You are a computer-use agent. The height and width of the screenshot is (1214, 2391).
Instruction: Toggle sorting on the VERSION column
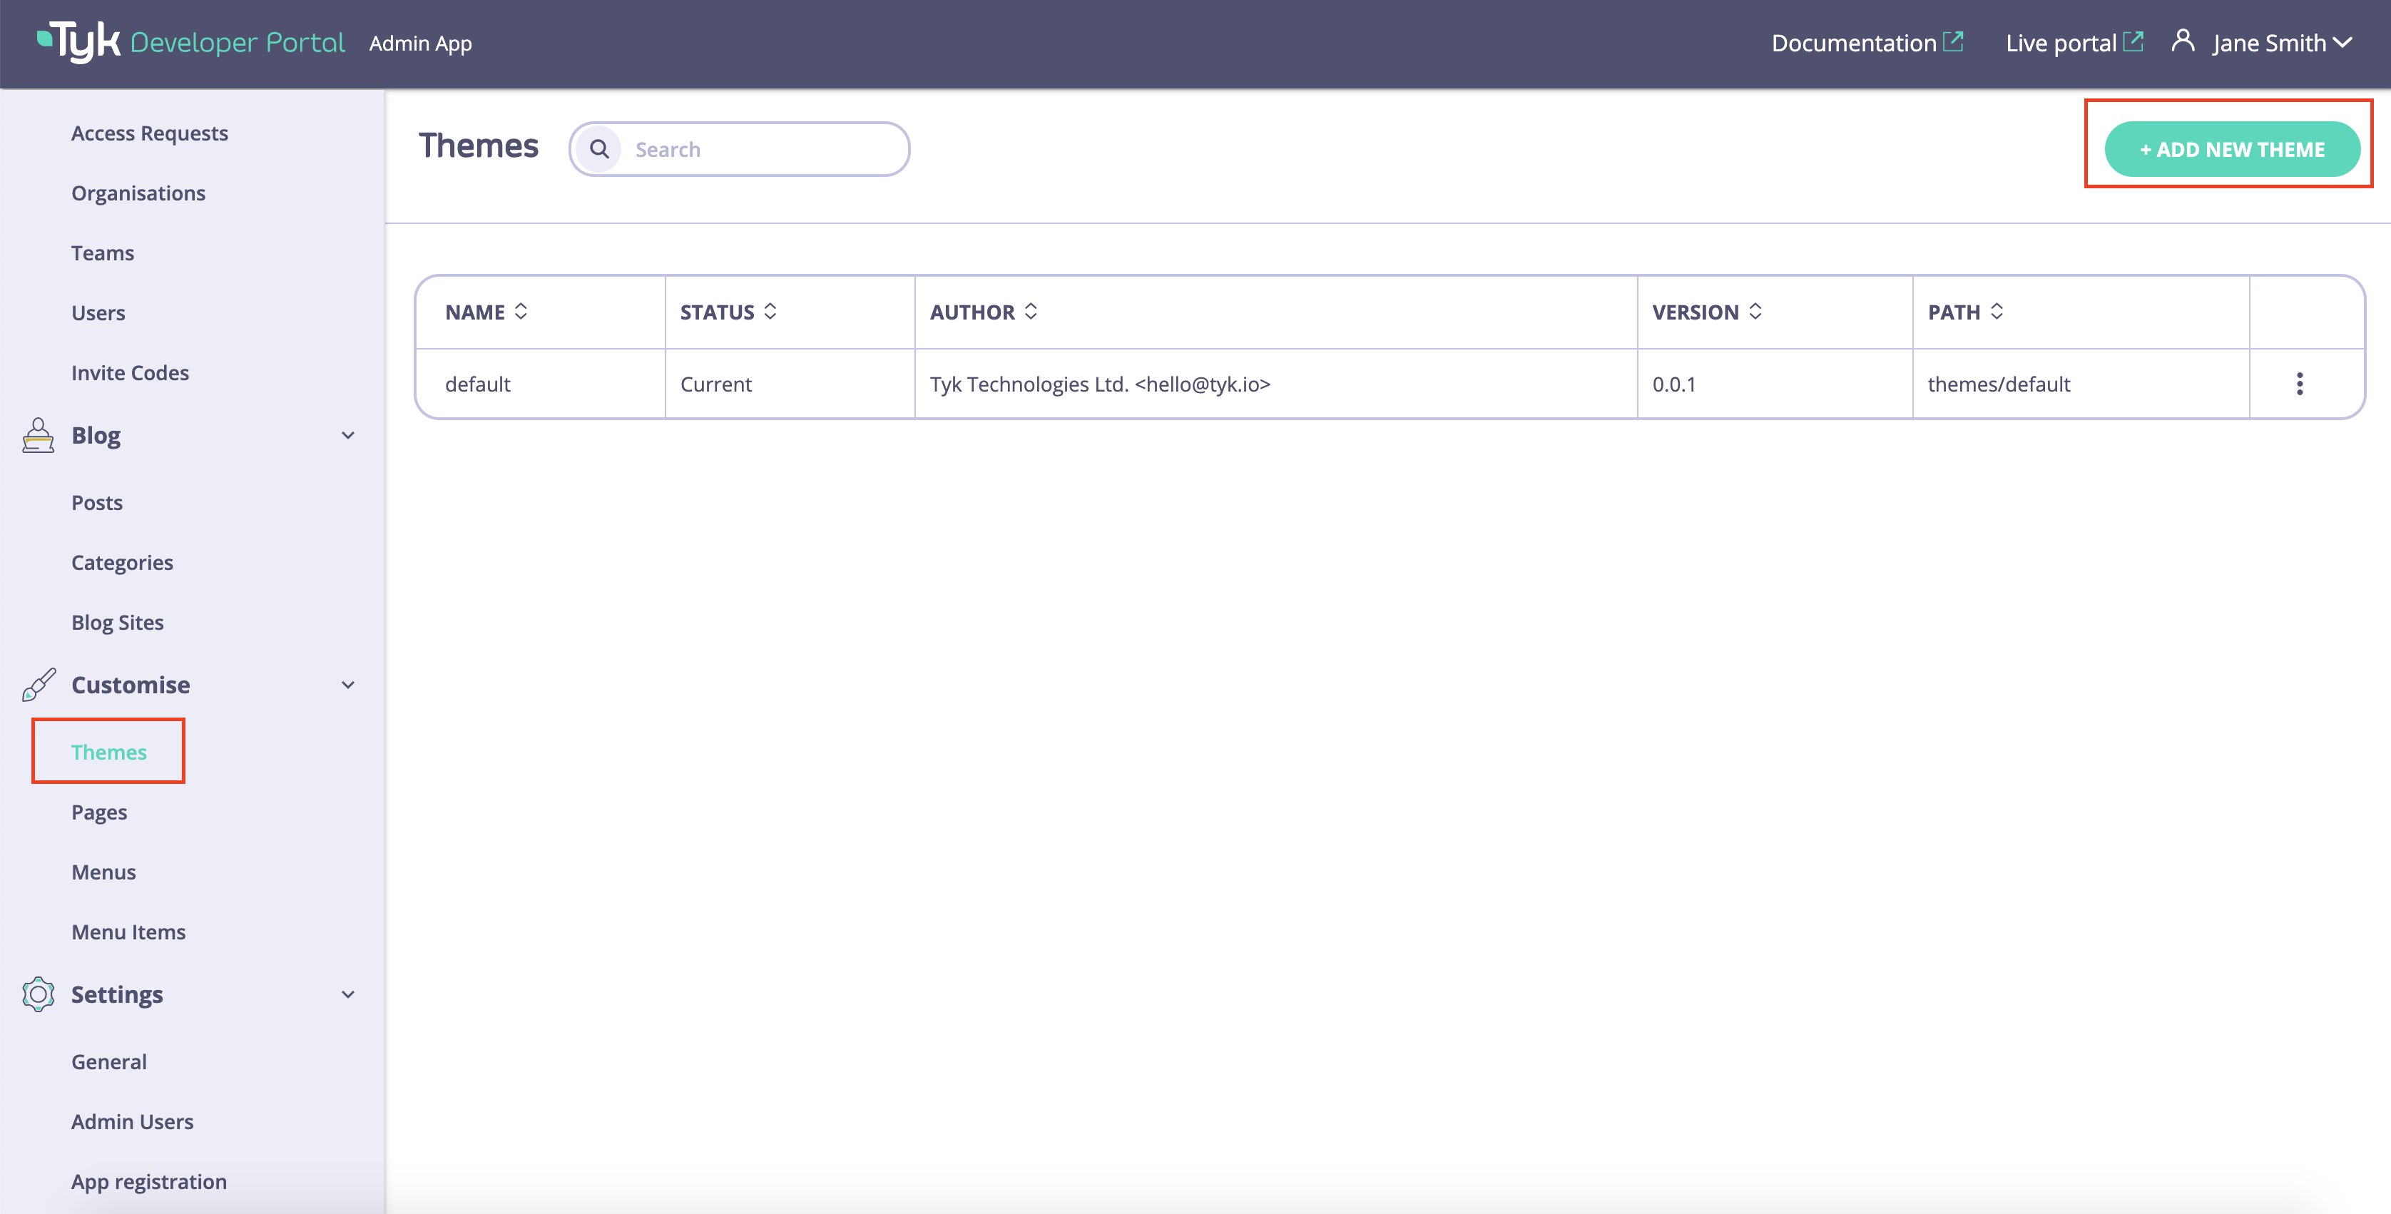(x=1755, y=312)
